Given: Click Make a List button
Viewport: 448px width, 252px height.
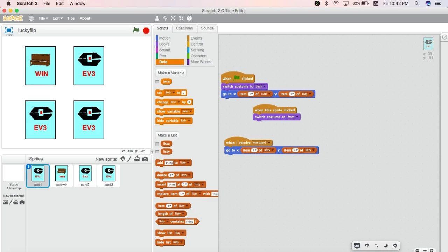Looking at the screenshot, I should (x=167, y=135).
